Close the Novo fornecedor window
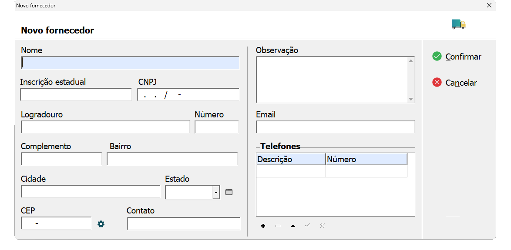The image size is (511, 250). coord(489,5)
